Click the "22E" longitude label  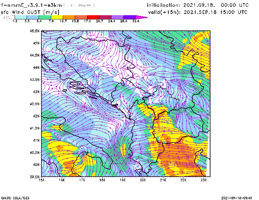tap(183, 180)
